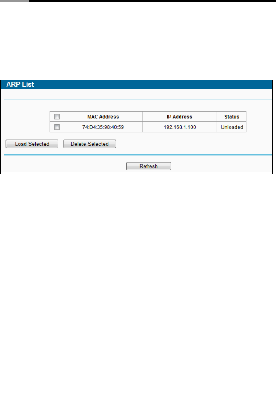Refresh the ARP list
Image resolution: width=276 pixels, height=395 pixels.
coord(149,166)
